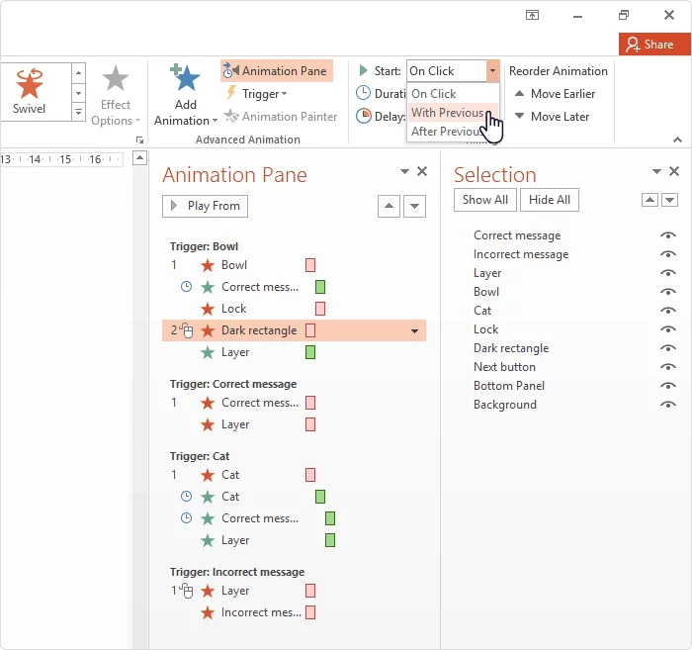The height and width of the screenshot is (650, 692).
Task: Choose On Click from Start list
Action: point(453,94)
